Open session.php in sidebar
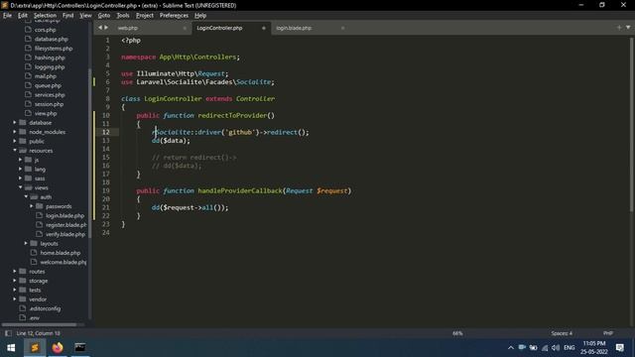635x357 pixels. [x=49, y=104]
